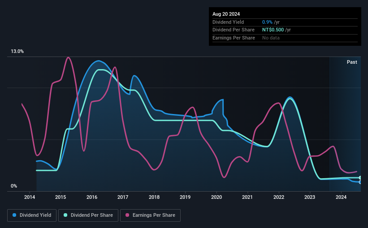The height and width of the screenshot is (228, 368).
Task: Toggle the Dividend Per Share legend button
Action: [88, 215]
